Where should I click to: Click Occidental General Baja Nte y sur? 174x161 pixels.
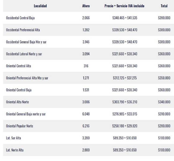tap(26, 42)
